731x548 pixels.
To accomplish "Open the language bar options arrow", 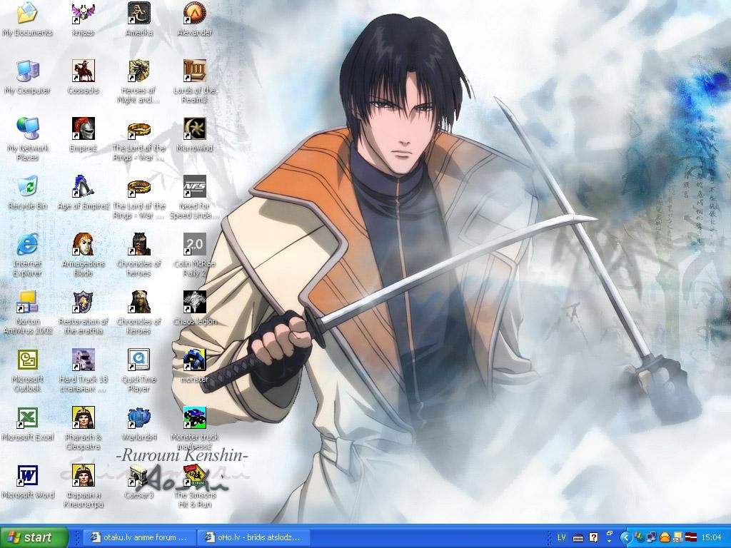I will pos(610,541).
